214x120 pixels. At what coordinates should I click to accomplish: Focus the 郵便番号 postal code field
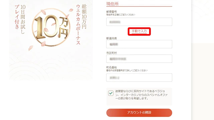(139, 22)
